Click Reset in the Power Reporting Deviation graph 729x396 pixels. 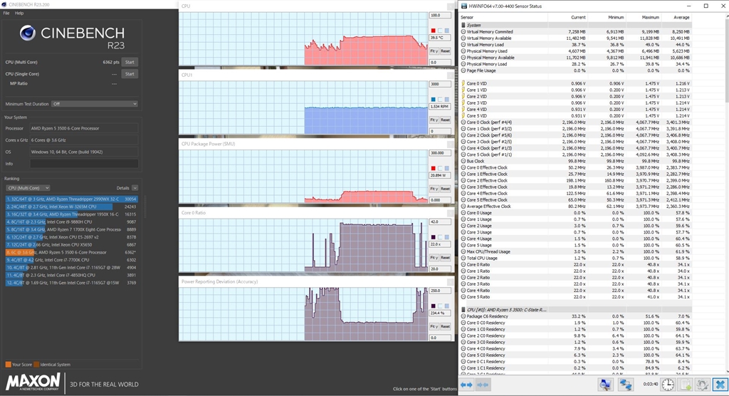(x=446, y=327)
